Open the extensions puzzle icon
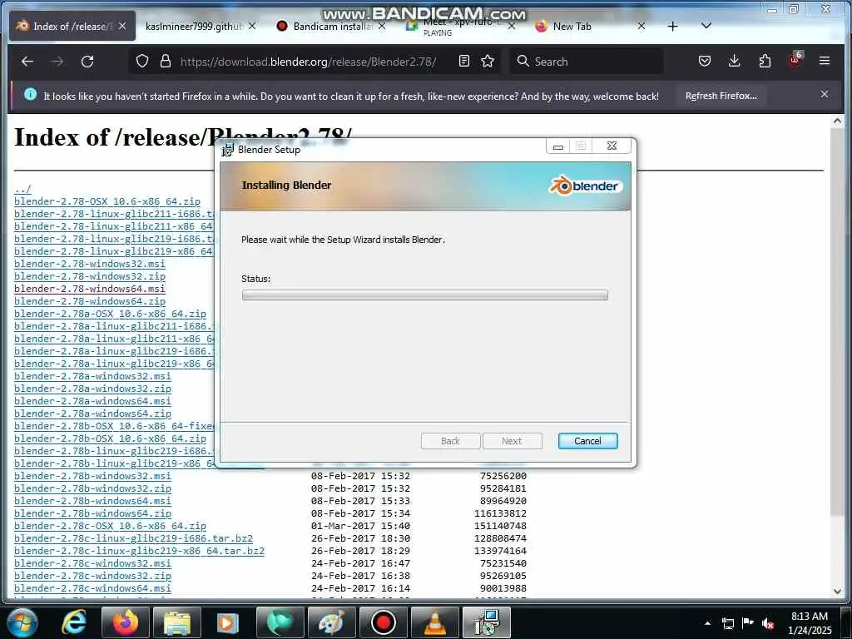Viewport: 852px width, 639px height. click(765, 61)
